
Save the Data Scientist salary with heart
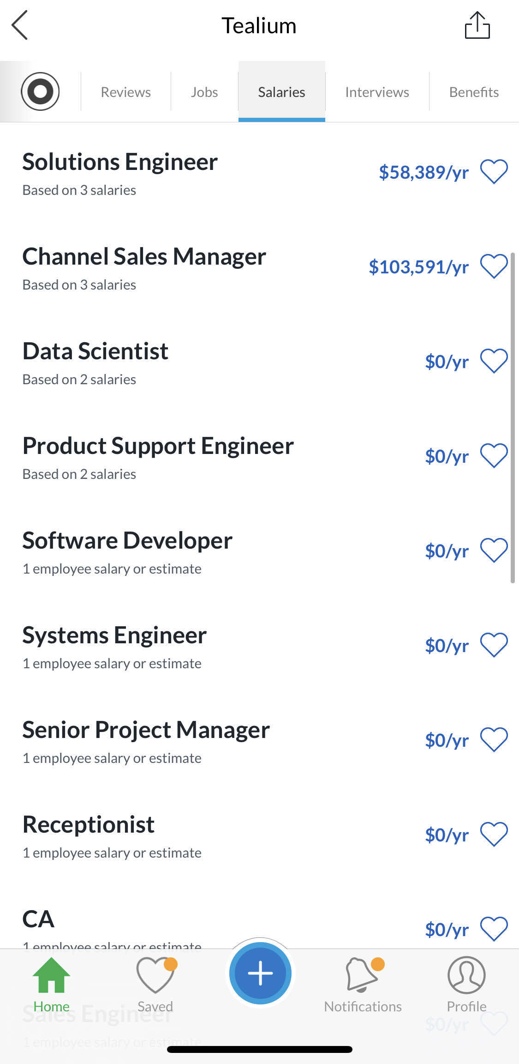pyautogui.click(x=494, y=361)
